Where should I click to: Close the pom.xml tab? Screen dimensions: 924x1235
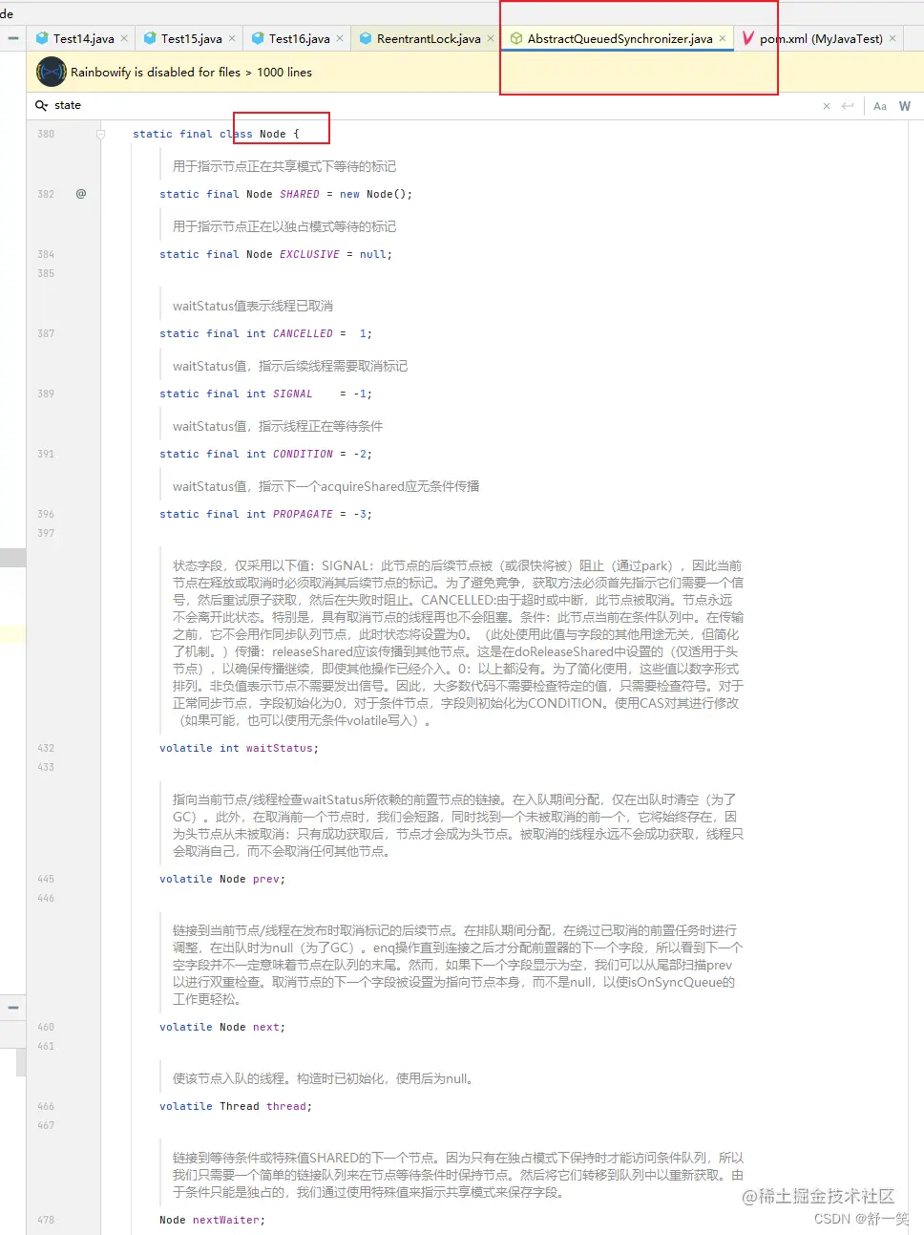892,39
